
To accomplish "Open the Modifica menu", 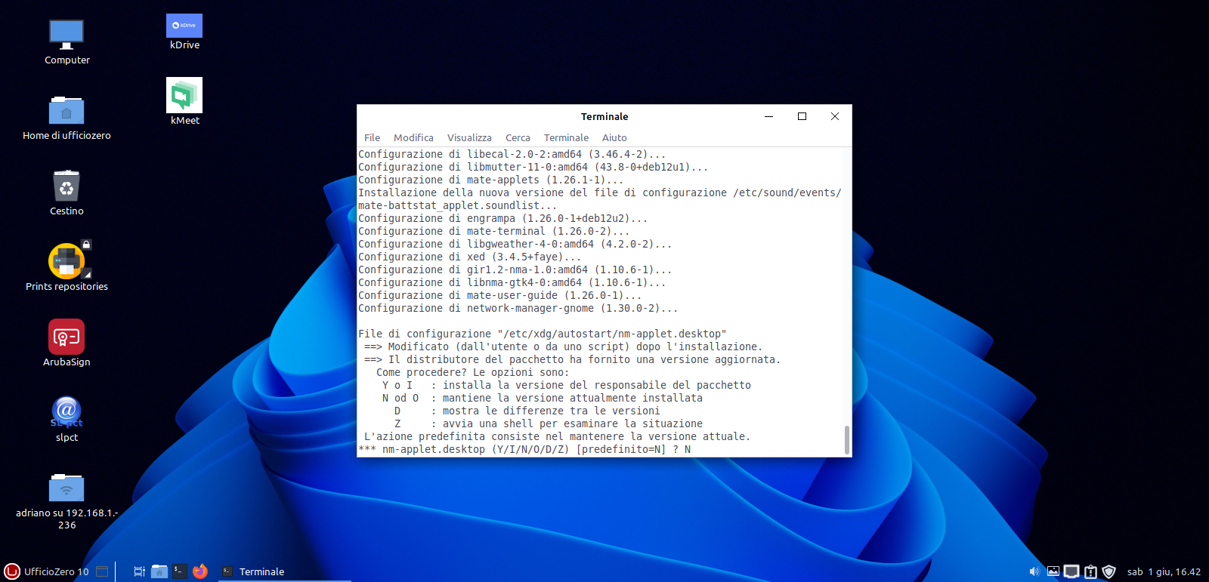I will [413, 137].
